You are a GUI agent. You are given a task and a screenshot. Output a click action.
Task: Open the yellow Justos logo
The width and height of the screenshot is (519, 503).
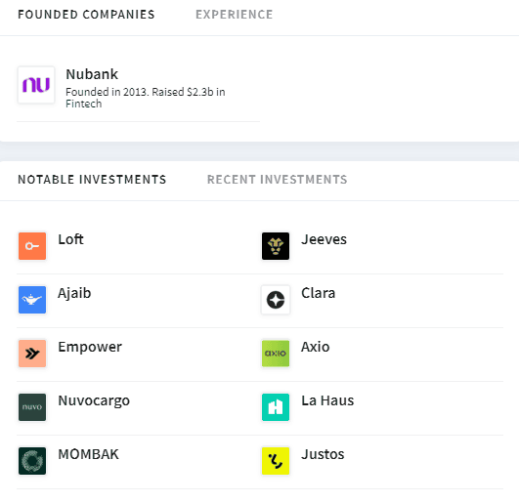click(x=276, y=461)
